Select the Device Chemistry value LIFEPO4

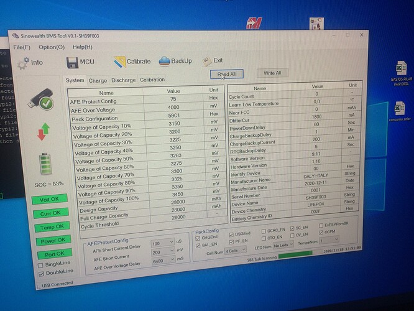coord(316,205)
